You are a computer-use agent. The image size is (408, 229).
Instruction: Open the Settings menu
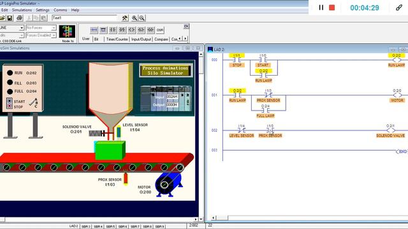click(x=43, y=10)
